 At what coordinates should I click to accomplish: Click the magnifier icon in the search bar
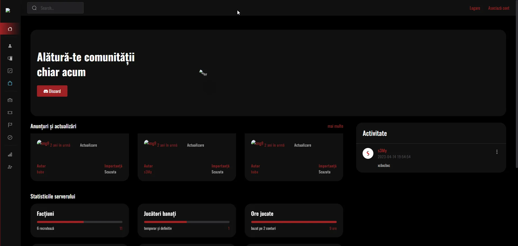(34, 8)
